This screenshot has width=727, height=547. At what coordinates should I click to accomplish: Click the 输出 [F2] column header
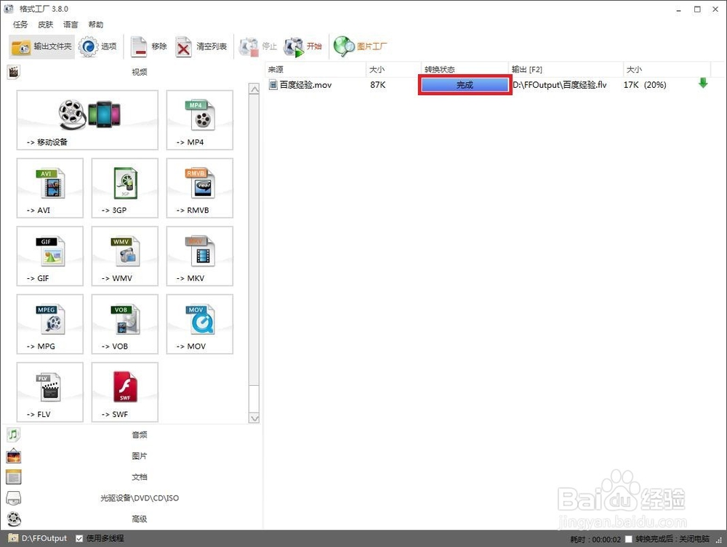(566, 70)
